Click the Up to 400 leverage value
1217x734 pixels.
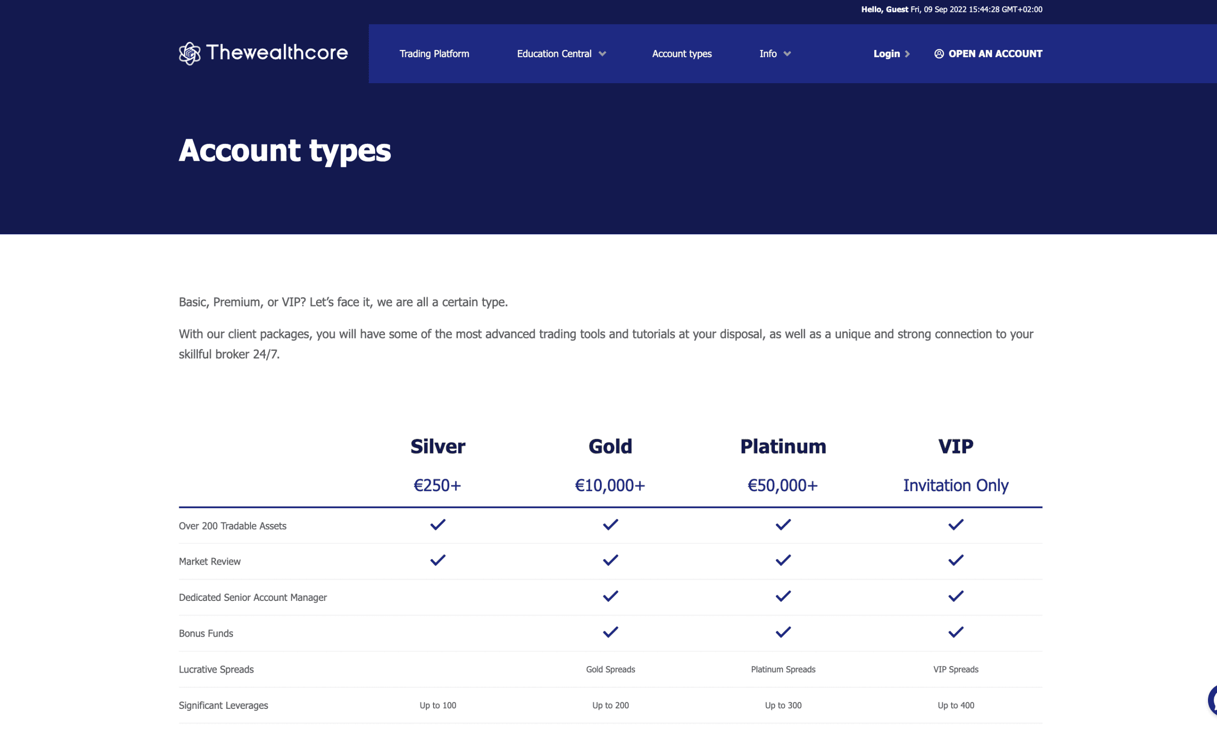(956, 706)
